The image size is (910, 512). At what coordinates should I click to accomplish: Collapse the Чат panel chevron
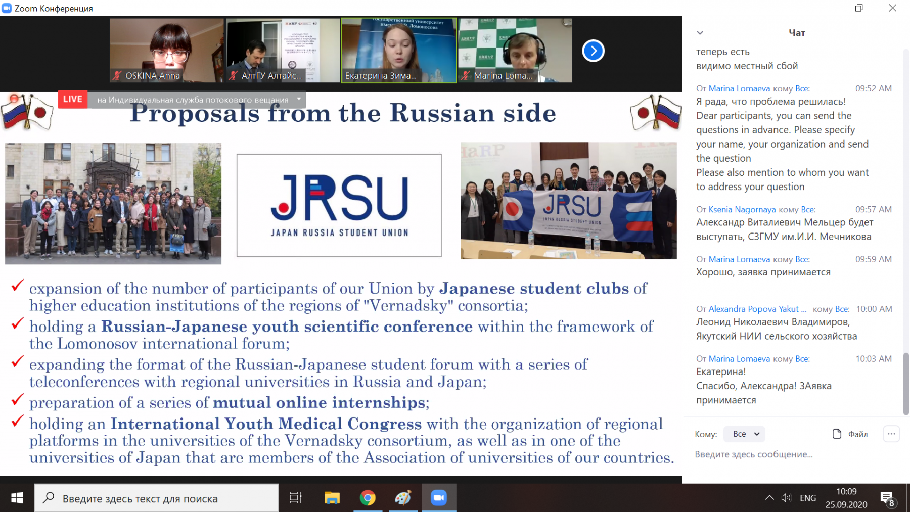pyautogui.click(x=700, y=33)
